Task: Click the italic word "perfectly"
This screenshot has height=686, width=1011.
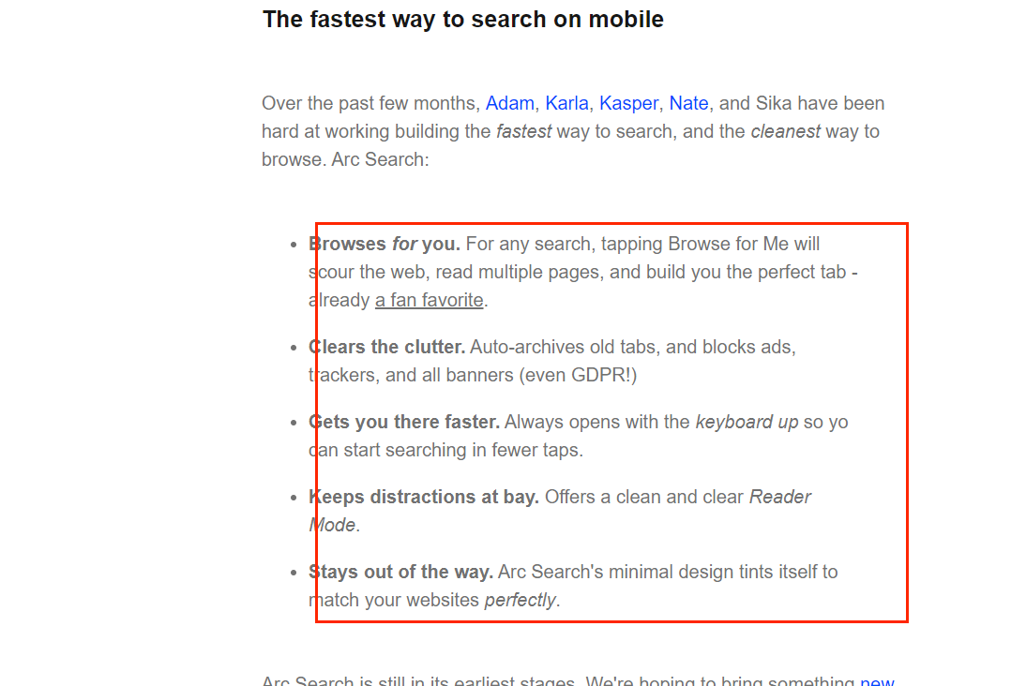Action: tap(520, 601)
